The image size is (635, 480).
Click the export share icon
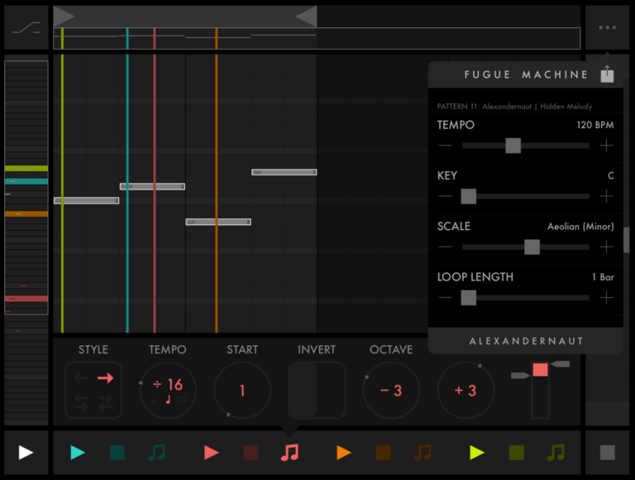tap(607, 74)
